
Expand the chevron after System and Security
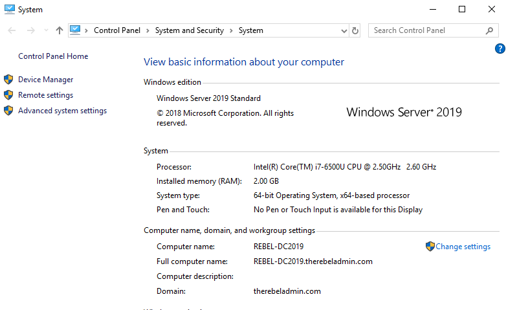(231, 30)
